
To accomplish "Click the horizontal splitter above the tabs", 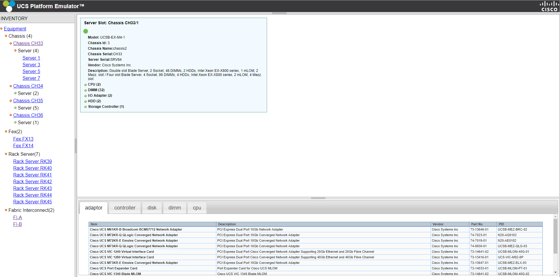I will click(x=318, y=198).
